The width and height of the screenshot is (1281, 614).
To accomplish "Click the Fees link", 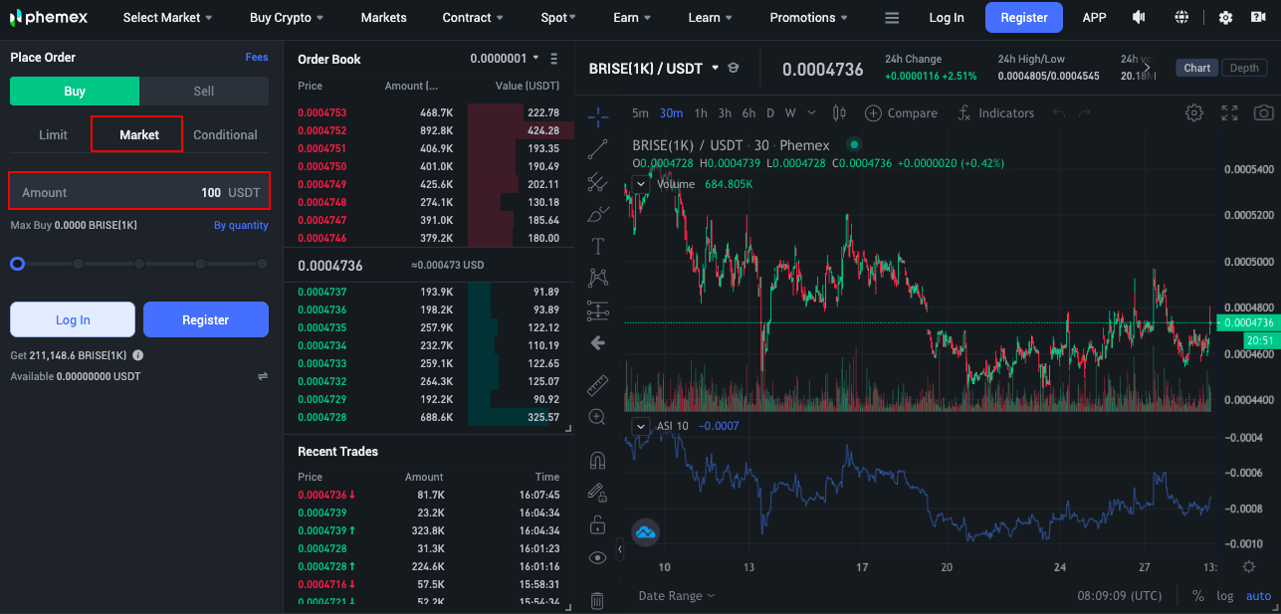I will pos(257,58).
